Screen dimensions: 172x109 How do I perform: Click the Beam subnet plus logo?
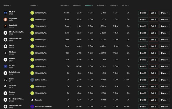pyautogui.click(x=5, y=46)
